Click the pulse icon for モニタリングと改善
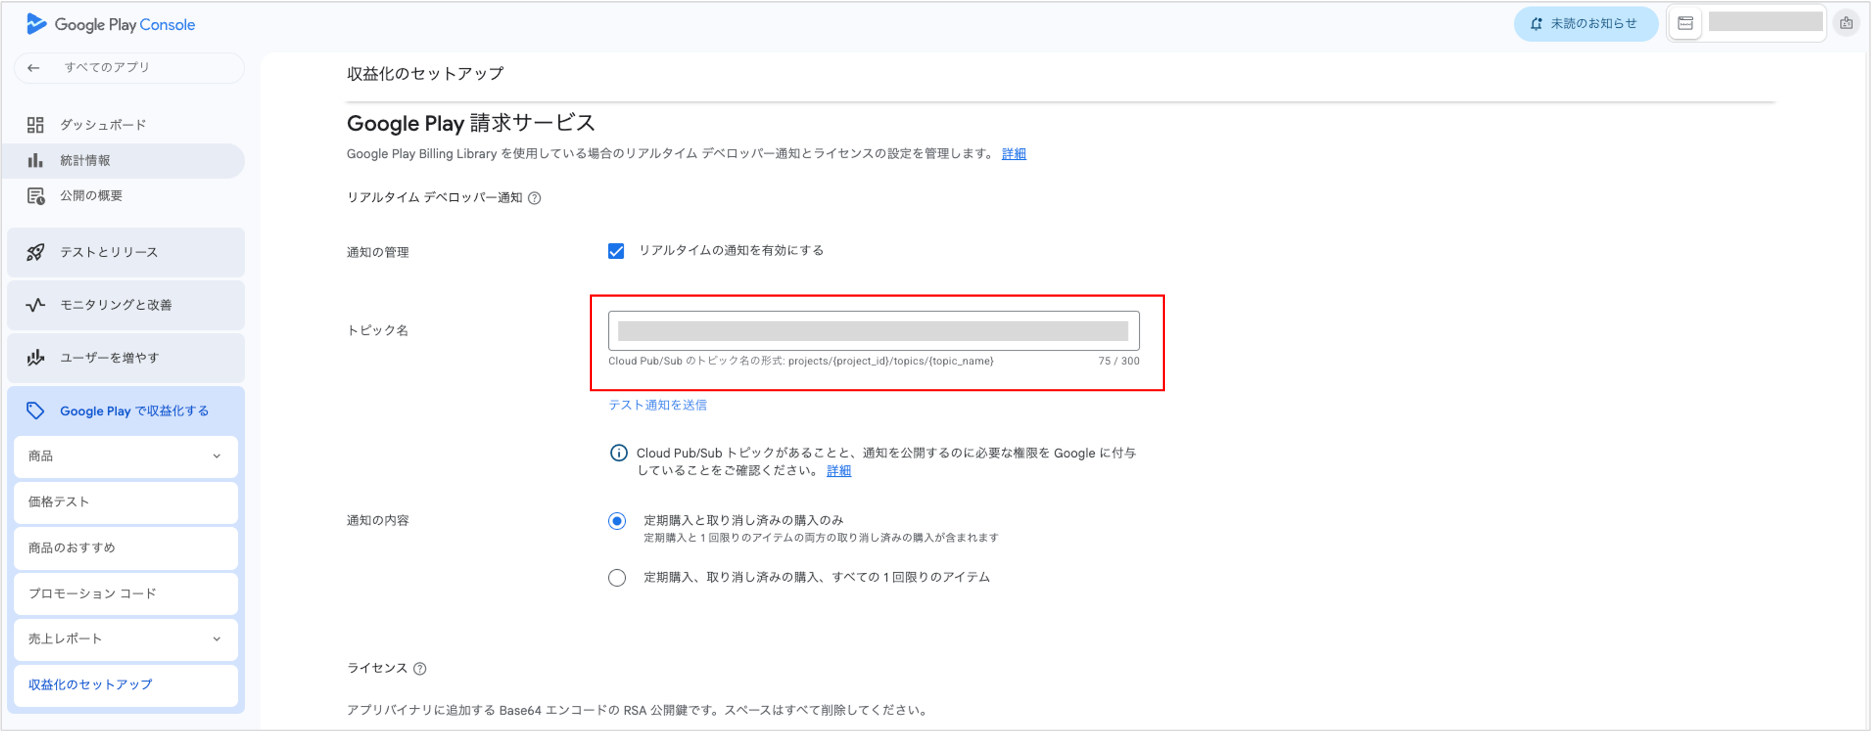Viewport: 1872px width, 732px height. (x=35, y=305)
